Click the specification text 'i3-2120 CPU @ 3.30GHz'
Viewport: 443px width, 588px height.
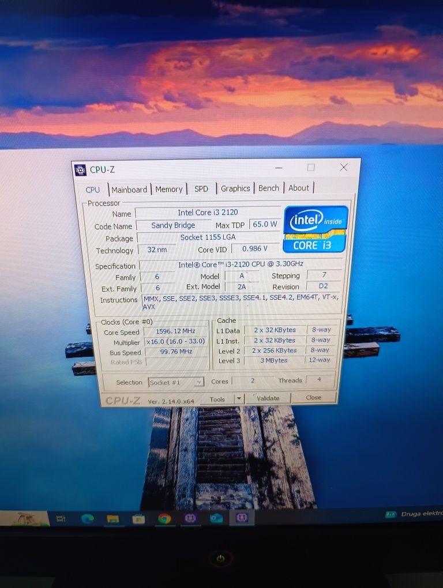[x=264, y=264]
